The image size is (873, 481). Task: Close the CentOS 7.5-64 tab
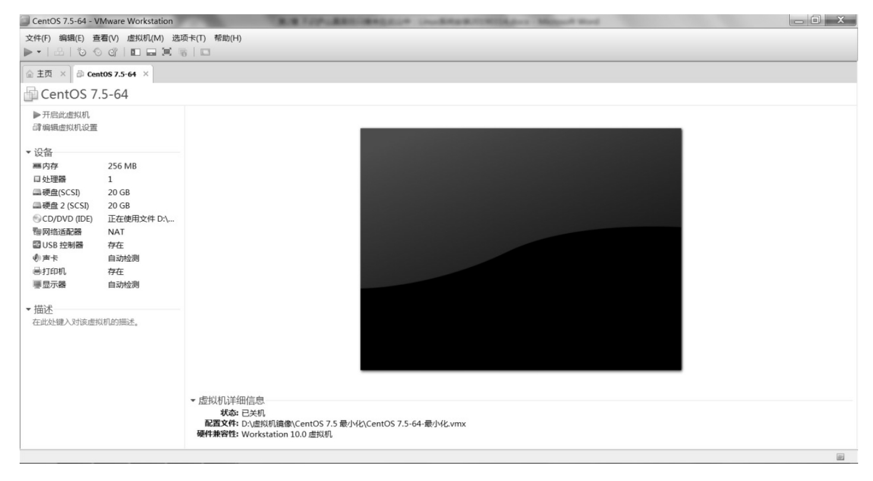[144, 74]
